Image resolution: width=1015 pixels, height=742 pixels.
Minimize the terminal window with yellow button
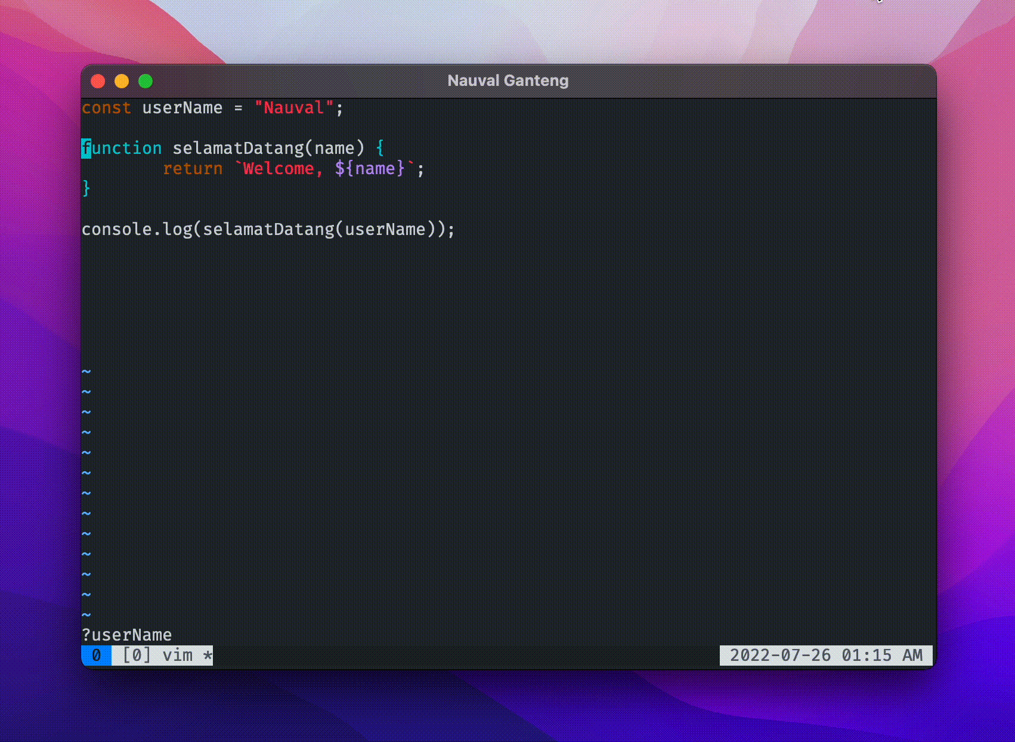pyautogui.click(x=122, y=81)
